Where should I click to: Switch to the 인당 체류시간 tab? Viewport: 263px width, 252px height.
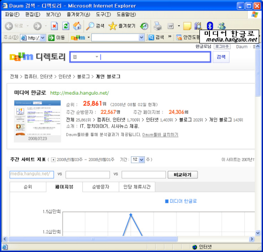click(x=137, y=187)
